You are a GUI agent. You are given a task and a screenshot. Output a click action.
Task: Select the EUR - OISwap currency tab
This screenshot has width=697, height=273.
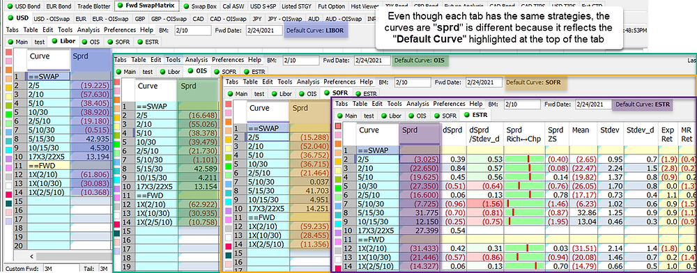(x=111, y=19)
